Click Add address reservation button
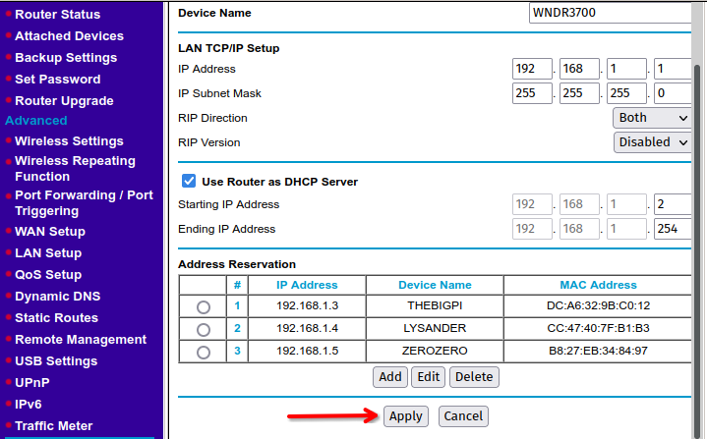Screen dimensions: 707x439 (x=390, y=377)
